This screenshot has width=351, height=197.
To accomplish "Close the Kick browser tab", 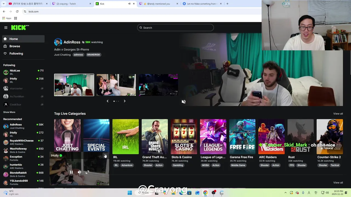I will tap(134, 4).
